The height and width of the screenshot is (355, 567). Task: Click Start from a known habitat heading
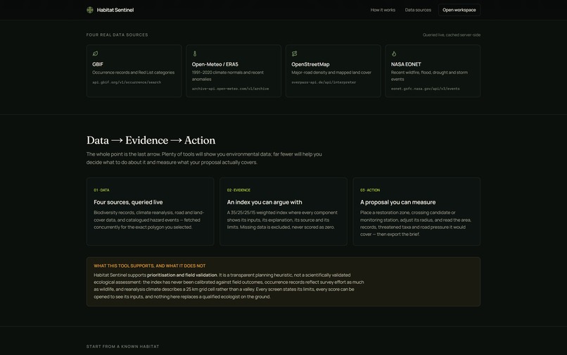click(x=122, y=347)
